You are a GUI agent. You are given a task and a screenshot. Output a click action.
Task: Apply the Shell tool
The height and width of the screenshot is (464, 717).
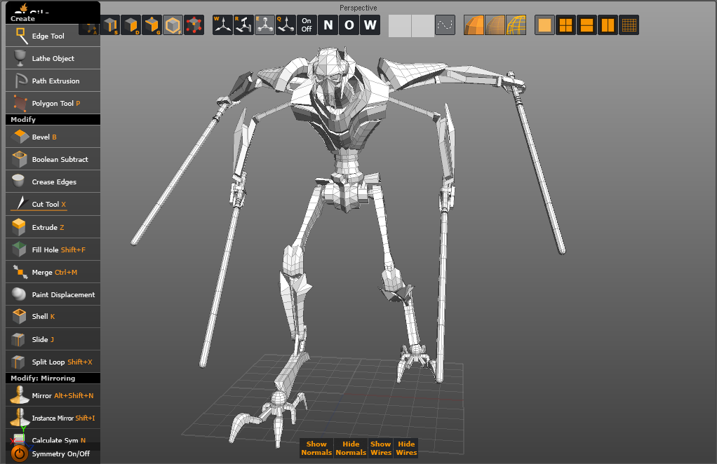(x=53, y=317)
